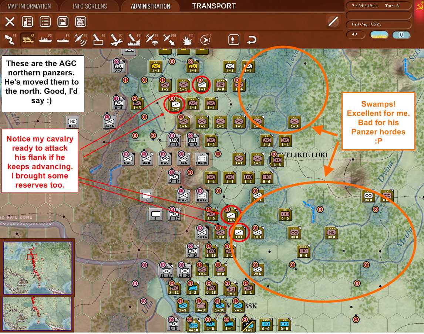Image resolution: width=424 pixels, height=334 pixels.
Task: Select the Soviet 2=5 blue unit
Action: [238, 306]
